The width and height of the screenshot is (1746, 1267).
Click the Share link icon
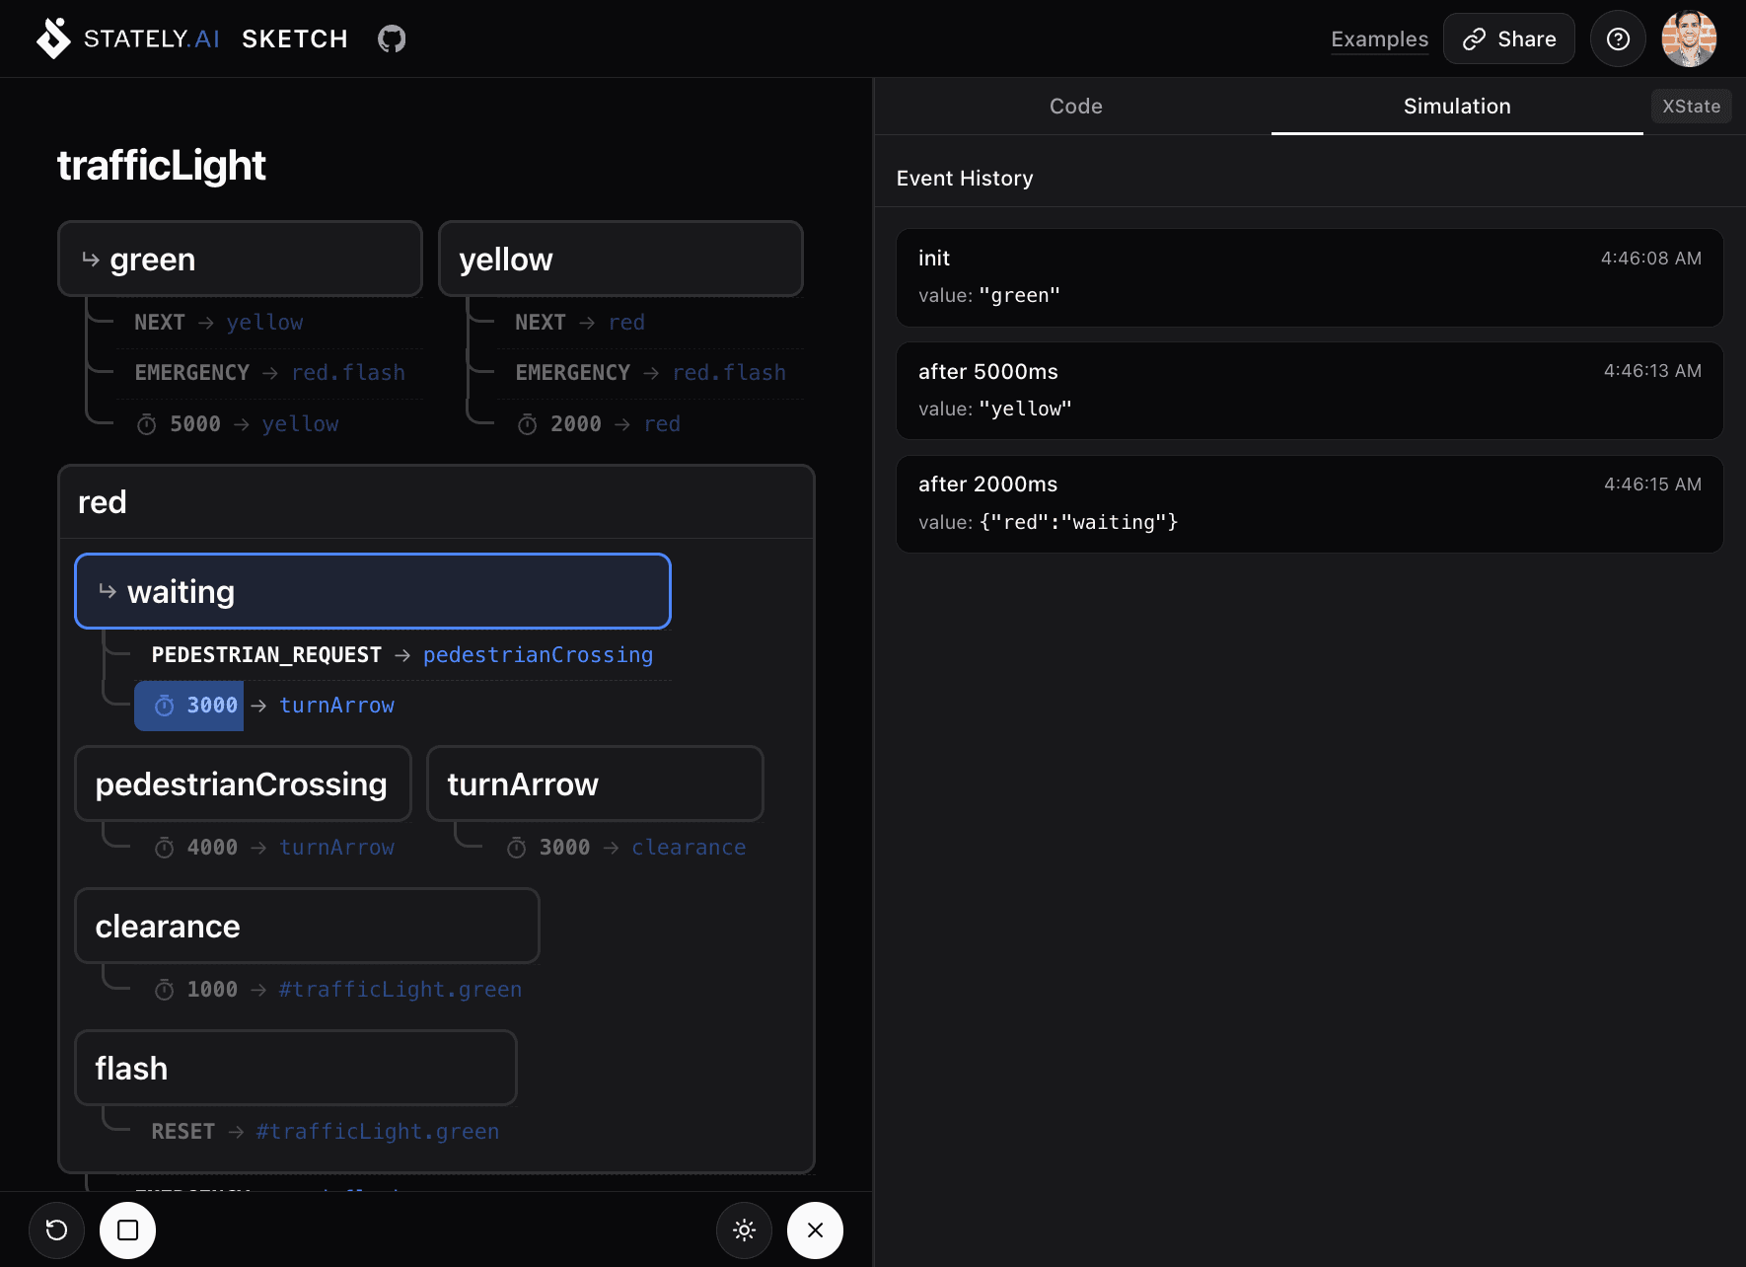(x=1475, y=38)
